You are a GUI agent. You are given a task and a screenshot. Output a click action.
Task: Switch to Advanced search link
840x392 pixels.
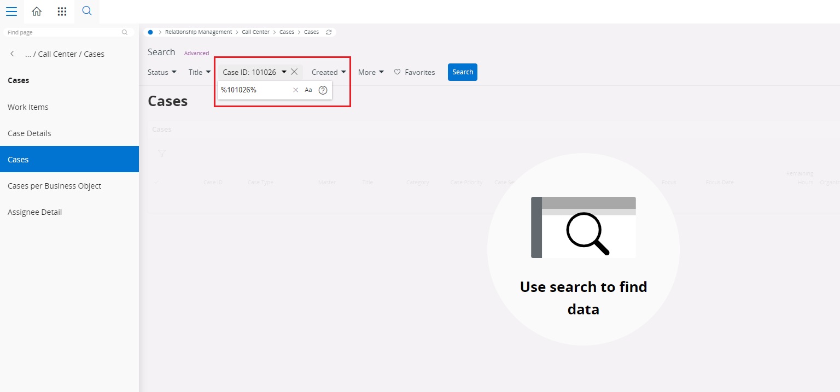[x=196, y=53]
